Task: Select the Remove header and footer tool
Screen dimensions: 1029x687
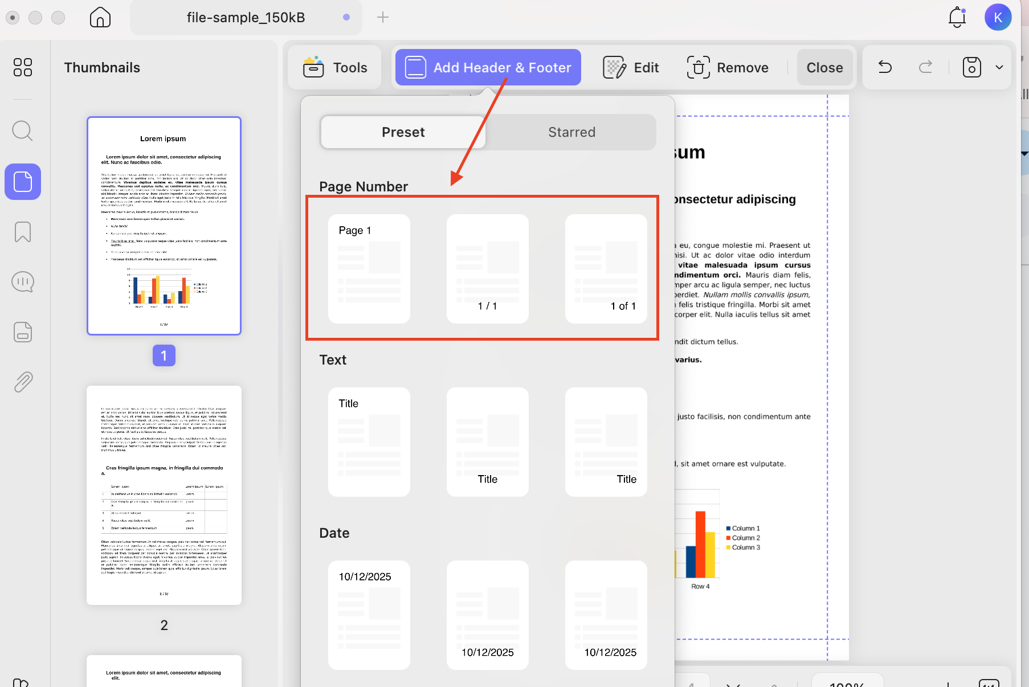Action: tap(728, 67)
